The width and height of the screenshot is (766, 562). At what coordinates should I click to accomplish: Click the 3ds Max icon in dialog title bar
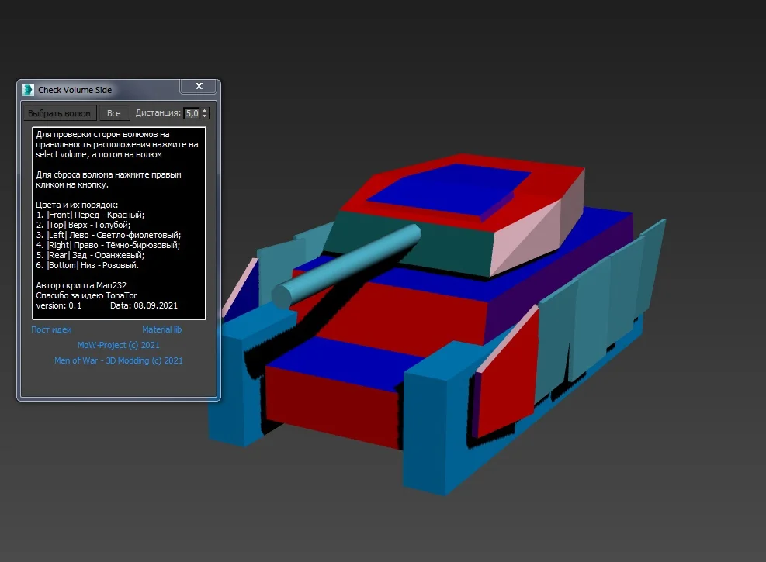[x=28, y=90]
